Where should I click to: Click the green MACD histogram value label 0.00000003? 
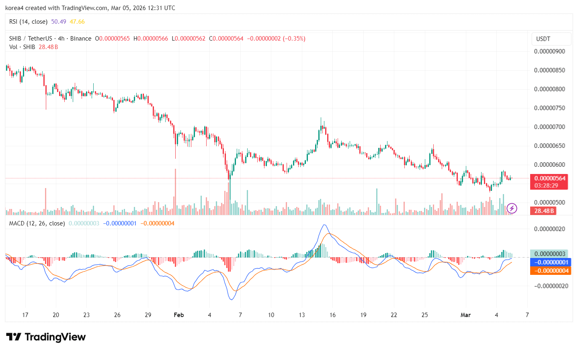click(x=549, y=254)
